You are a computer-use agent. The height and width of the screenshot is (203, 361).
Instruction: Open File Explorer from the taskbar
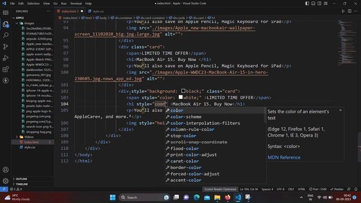pos(217,197)
